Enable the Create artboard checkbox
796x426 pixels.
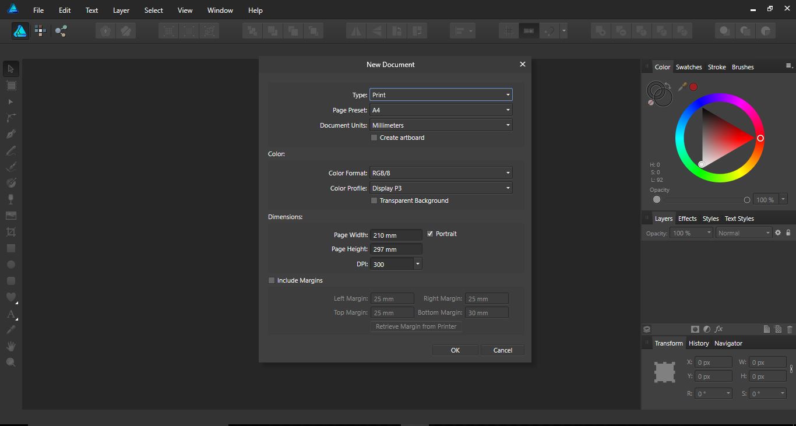pos(374,138)
